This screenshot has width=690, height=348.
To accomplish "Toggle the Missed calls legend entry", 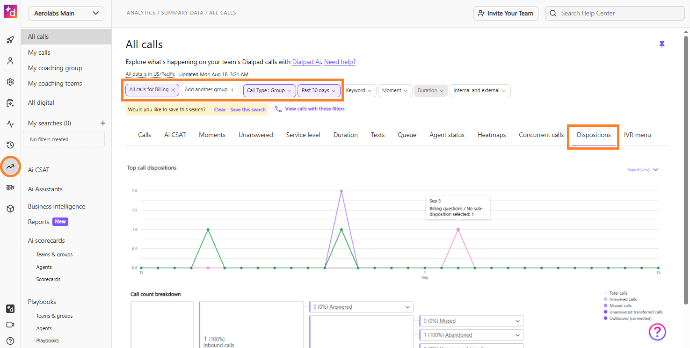I will coord(618,305).
